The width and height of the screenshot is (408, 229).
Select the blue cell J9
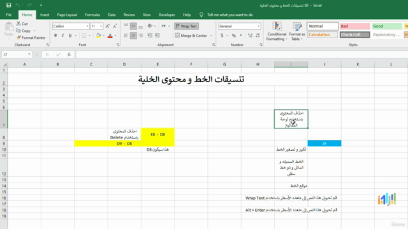coord(324,143)
